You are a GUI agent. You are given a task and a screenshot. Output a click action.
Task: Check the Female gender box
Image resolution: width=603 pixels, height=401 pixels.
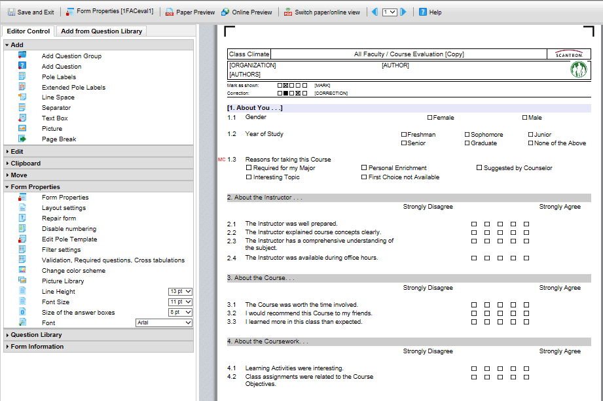(x=430, y=118)
